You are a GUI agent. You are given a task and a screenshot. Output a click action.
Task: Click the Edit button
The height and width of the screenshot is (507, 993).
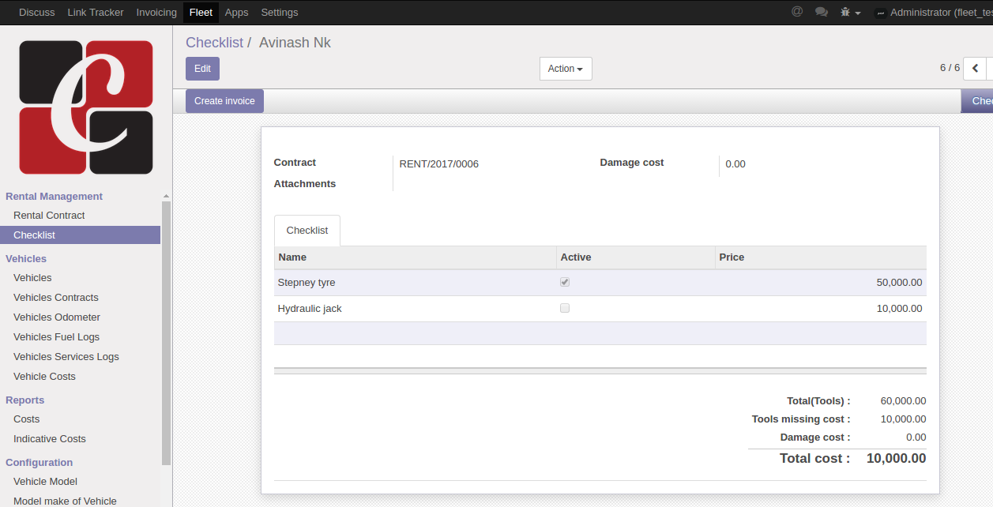(202, 69)
